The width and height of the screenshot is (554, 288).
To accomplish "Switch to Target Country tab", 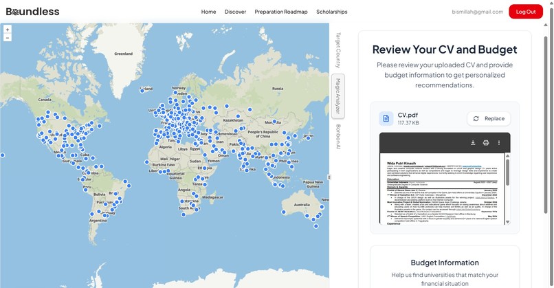I will click(337, 50).
